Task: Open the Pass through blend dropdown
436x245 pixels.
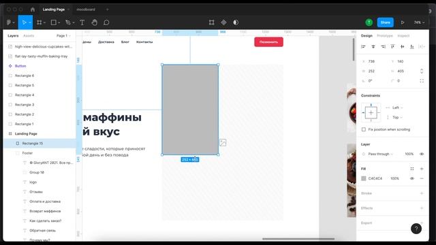Action: pos(380,154)
